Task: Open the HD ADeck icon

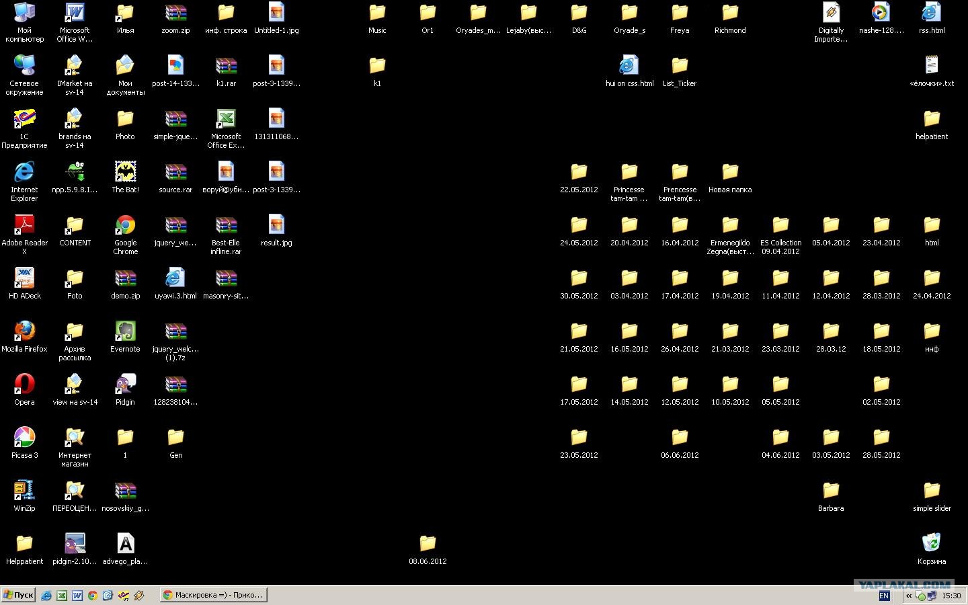Action: pos(24,283)
